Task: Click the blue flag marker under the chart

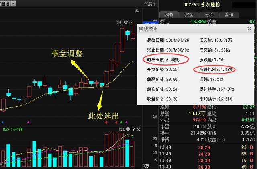Action: point(2,122)
